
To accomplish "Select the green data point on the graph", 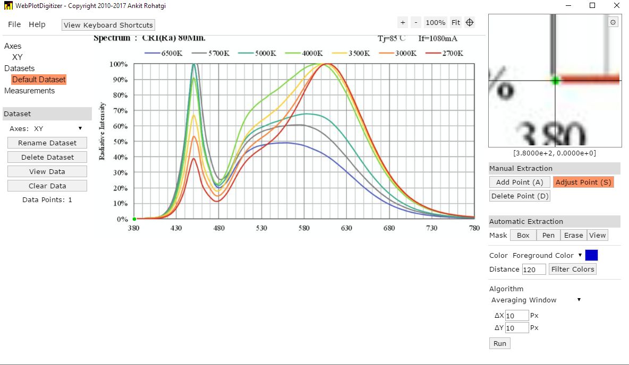I will (x=134, y=219).
